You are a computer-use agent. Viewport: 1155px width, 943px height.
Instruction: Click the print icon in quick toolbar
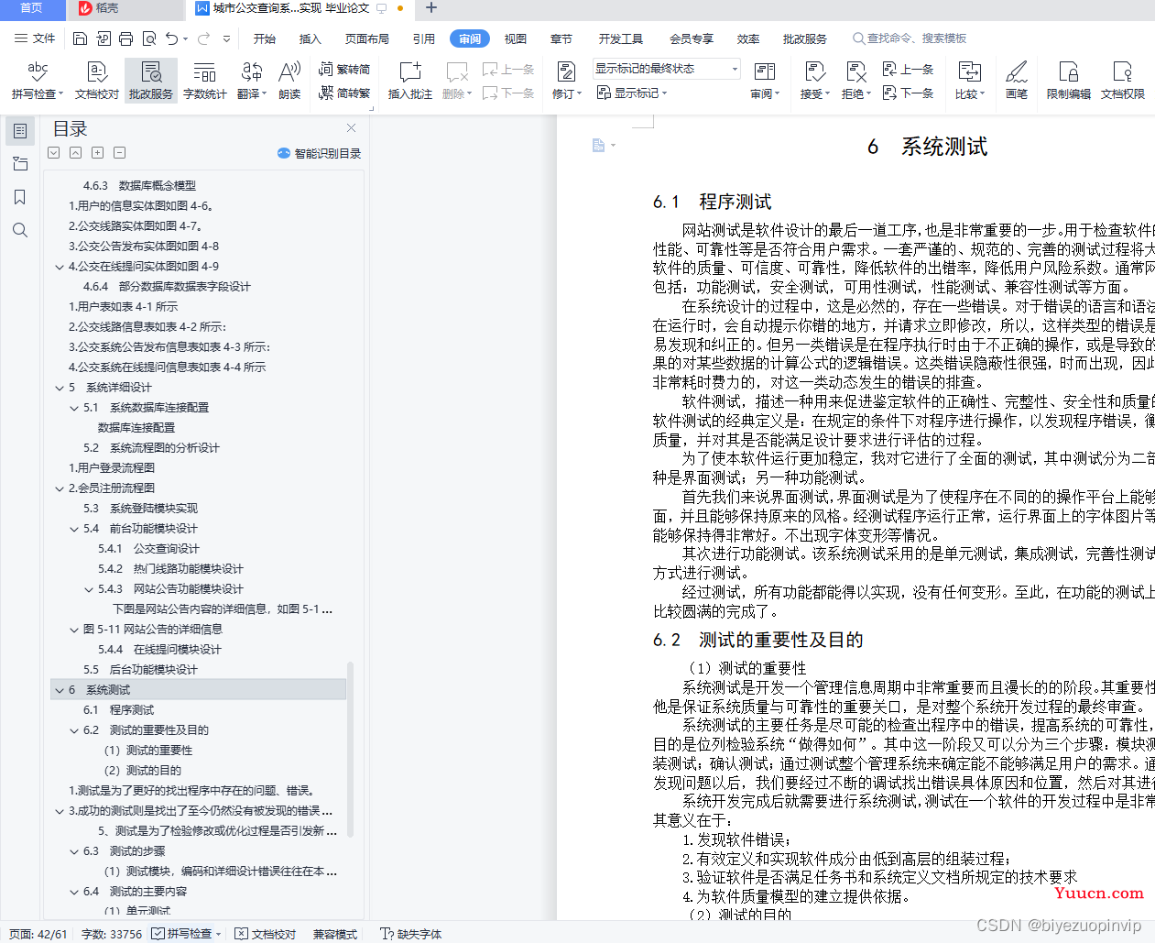pyautogui.click(x=125, y=38)
